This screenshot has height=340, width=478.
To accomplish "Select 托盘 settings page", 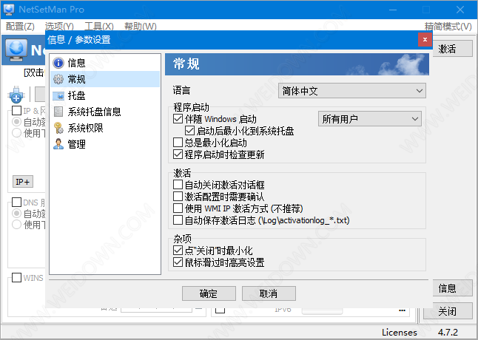I will (x=105, y=95).
